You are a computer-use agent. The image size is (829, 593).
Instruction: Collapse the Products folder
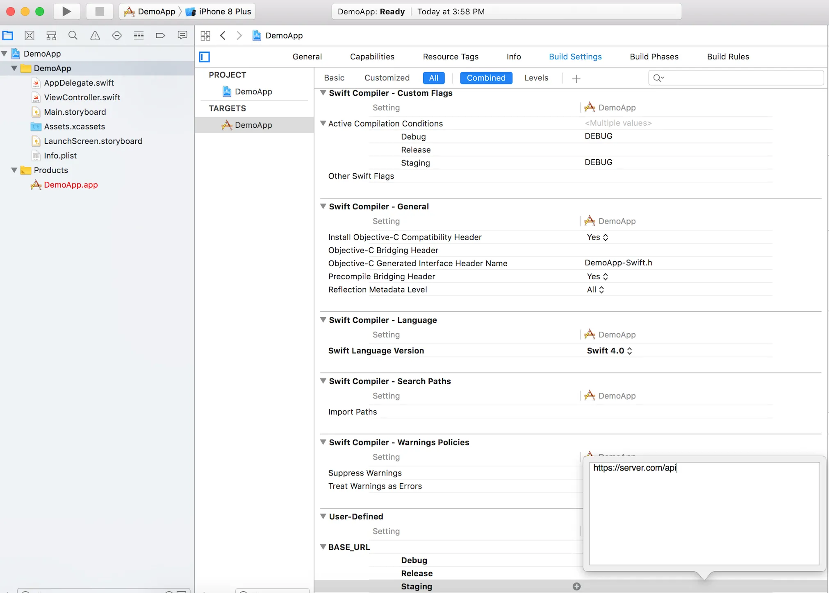tap(14, 170)
